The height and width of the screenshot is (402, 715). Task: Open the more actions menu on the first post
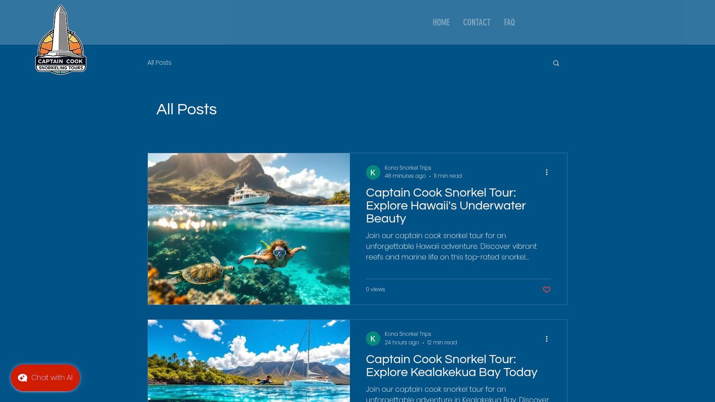click(547, 172)
